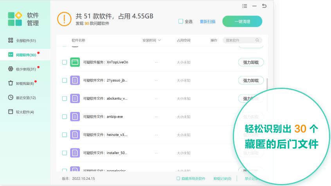
Task: Click the antzip.exe purple file icon
Action: coord(75,116)
